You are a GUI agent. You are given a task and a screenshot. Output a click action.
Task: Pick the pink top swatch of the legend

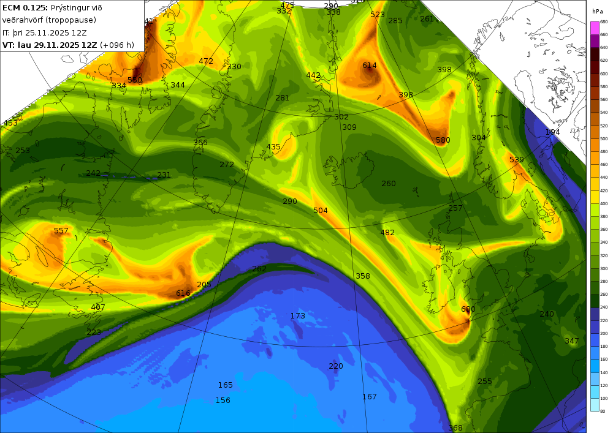(x=595, y=28)
